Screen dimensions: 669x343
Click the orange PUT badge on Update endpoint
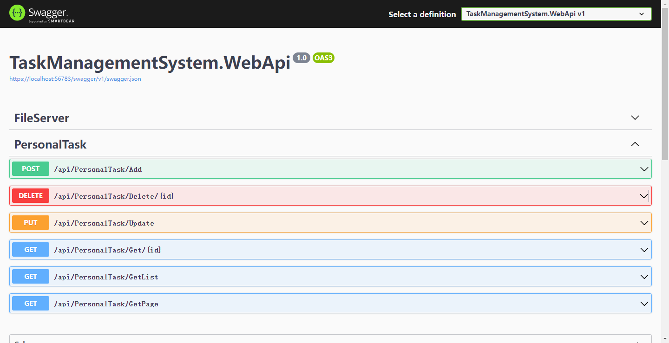click(x=30, y=222)
